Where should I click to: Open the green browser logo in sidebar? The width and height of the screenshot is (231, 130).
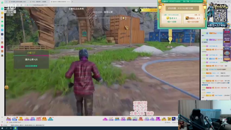pyautogui.click(x=2, y=3)
